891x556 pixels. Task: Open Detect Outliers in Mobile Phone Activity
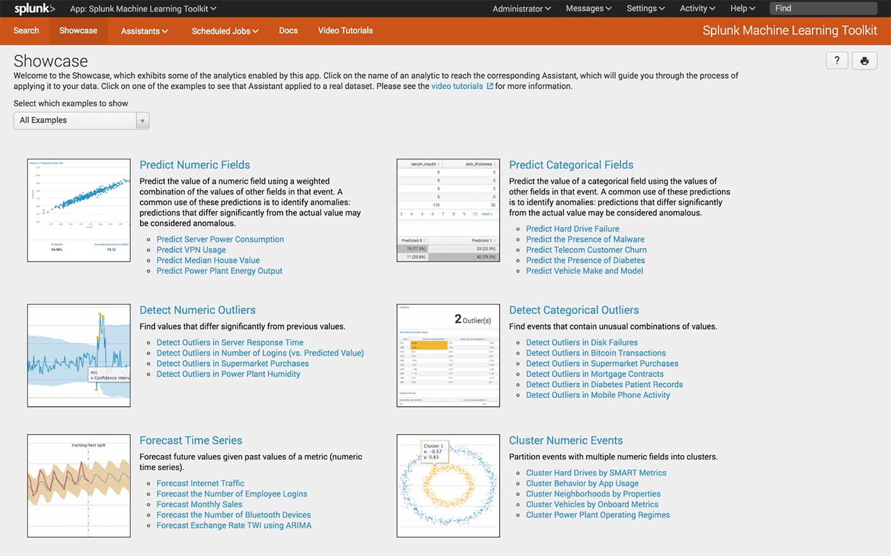598,395
